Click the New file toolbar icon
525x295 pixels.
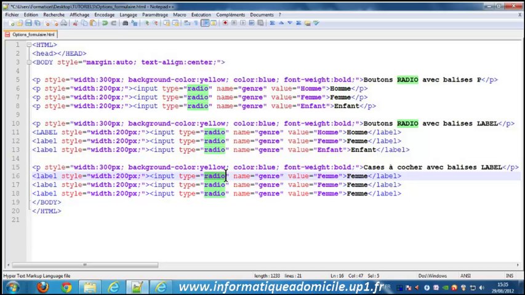12,23
